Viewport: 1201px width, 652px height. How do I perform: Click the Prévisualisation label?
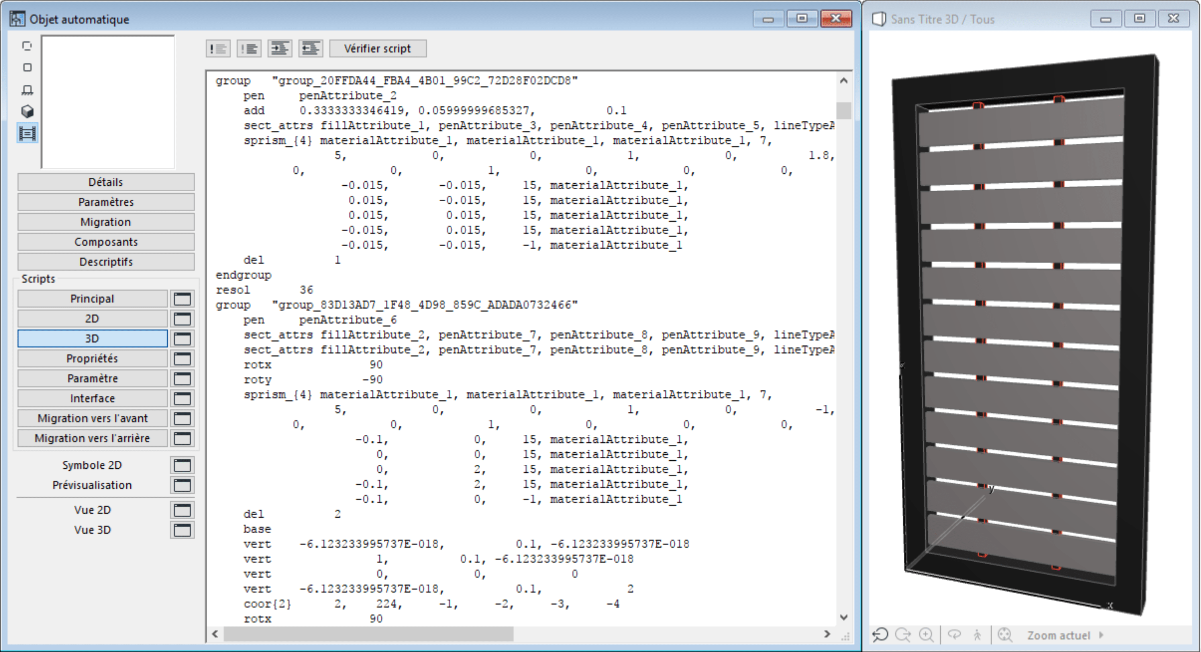click(92, 485)
